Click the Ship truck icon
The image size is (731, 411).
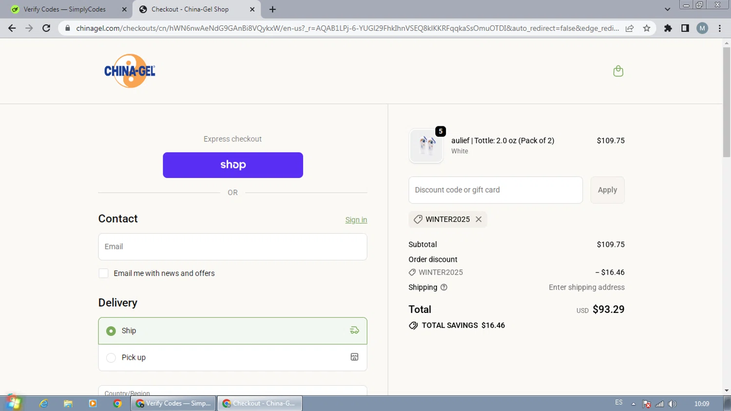point(354,331)
